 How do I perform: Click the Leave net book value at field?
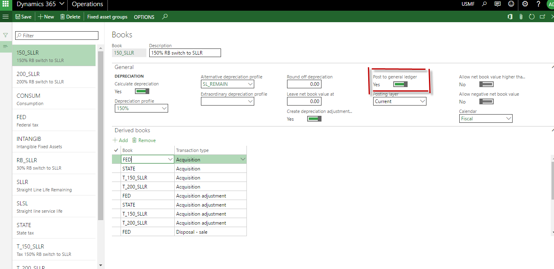304,101
